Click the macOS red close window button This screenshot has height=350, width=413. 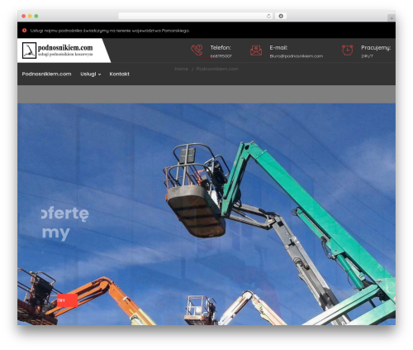[24, 16]
